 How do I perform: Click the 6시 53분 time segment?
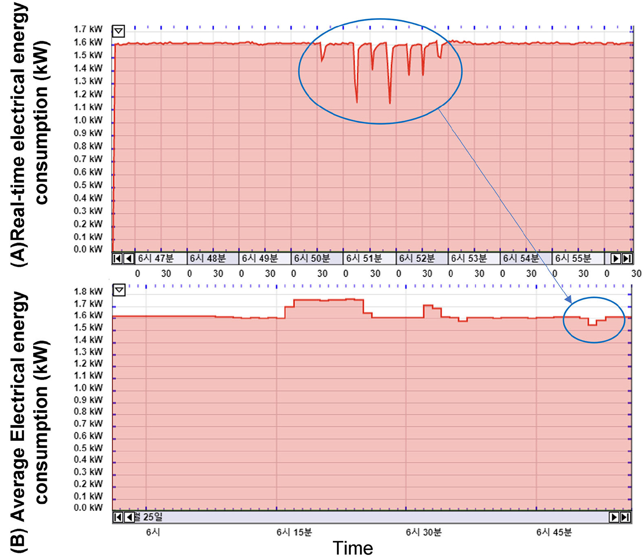point(474,259)
